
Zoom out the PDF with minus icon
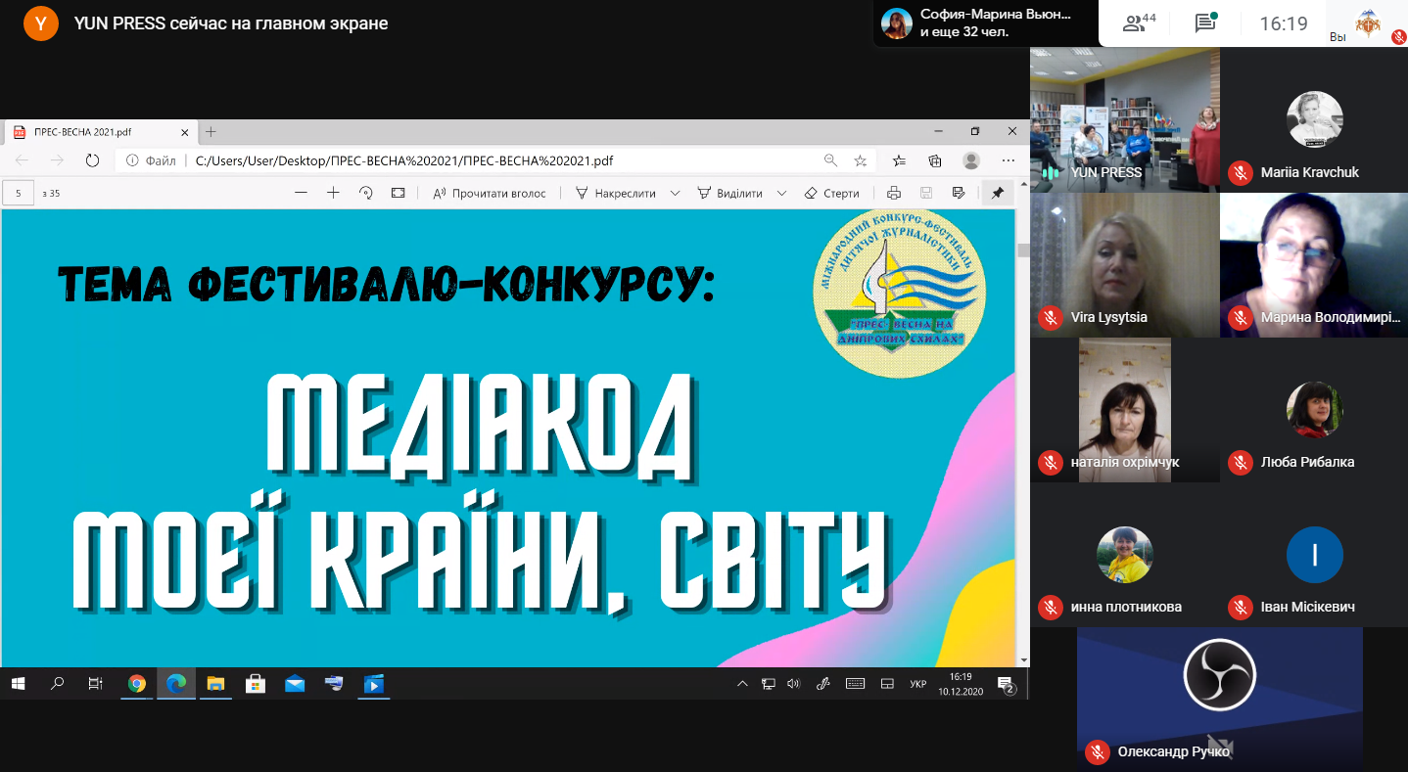[x=301, y=193]
